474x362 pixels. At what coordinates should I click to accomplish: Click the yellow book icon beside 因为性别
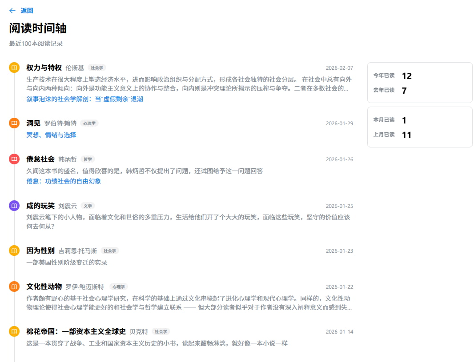pyautogui.click(x=14, y=251)
